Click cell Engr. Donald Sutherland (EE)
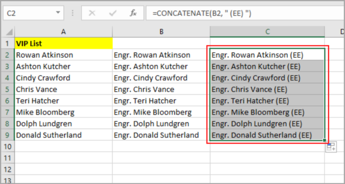 coord(267,135)
